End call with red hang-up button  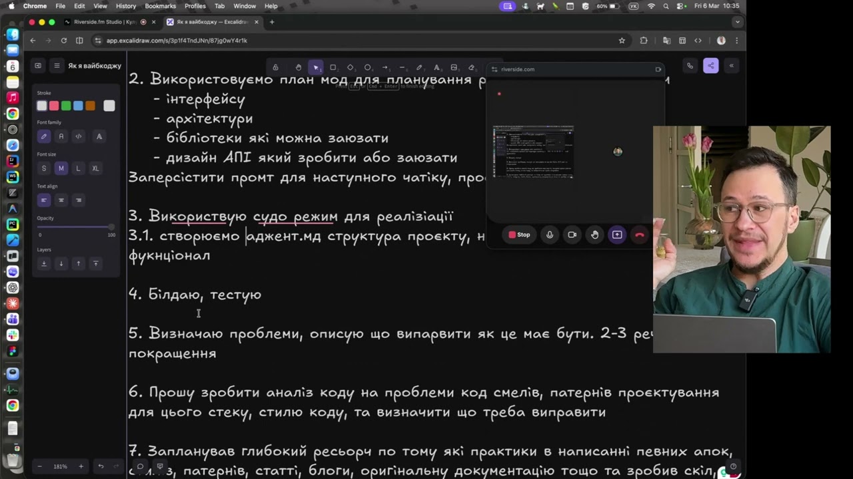tap(640, 234)
